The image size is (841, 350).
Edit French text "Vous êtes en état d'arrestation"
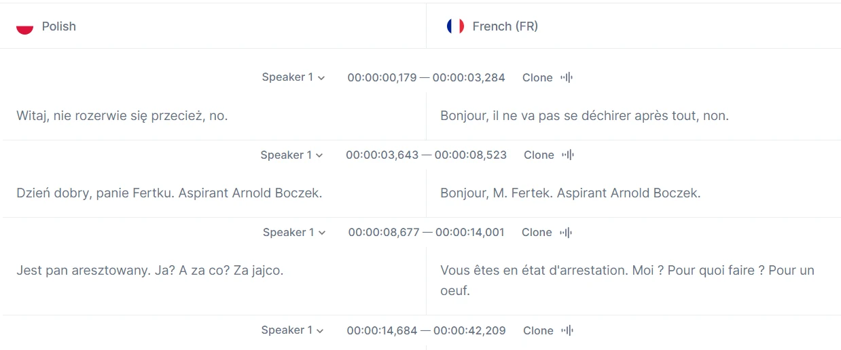pos(627,271)
